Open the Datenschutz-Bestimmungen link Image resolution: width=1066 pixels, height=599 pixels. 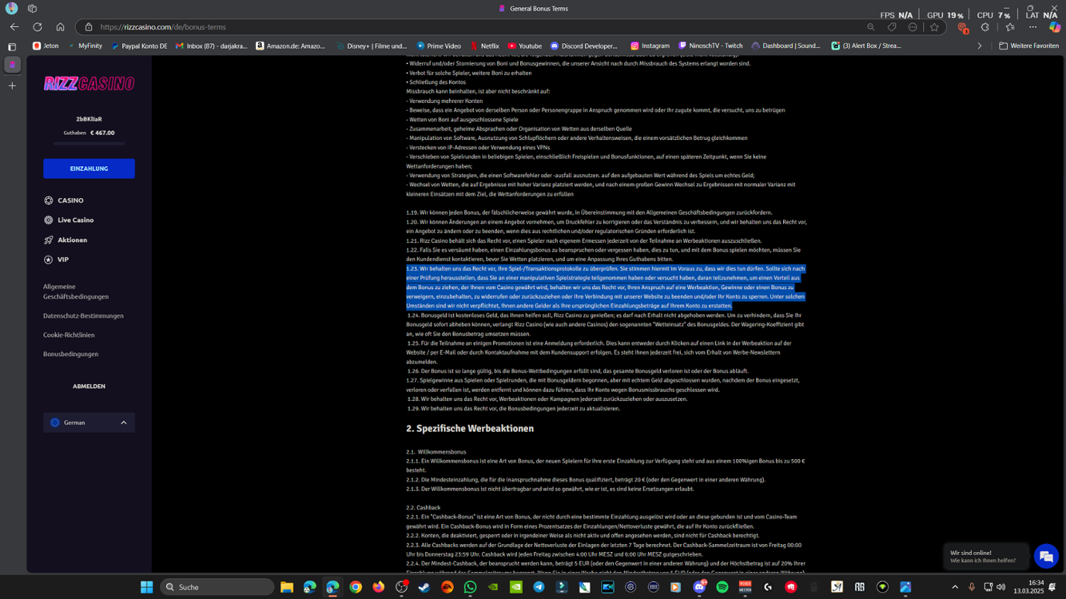coord(83,315)
